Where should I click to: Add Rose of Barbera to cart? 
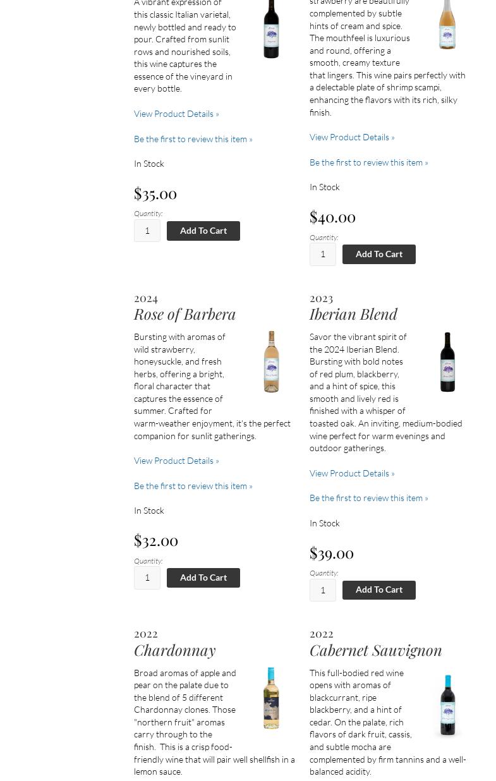pyautogui.click(x=203, y=578)
